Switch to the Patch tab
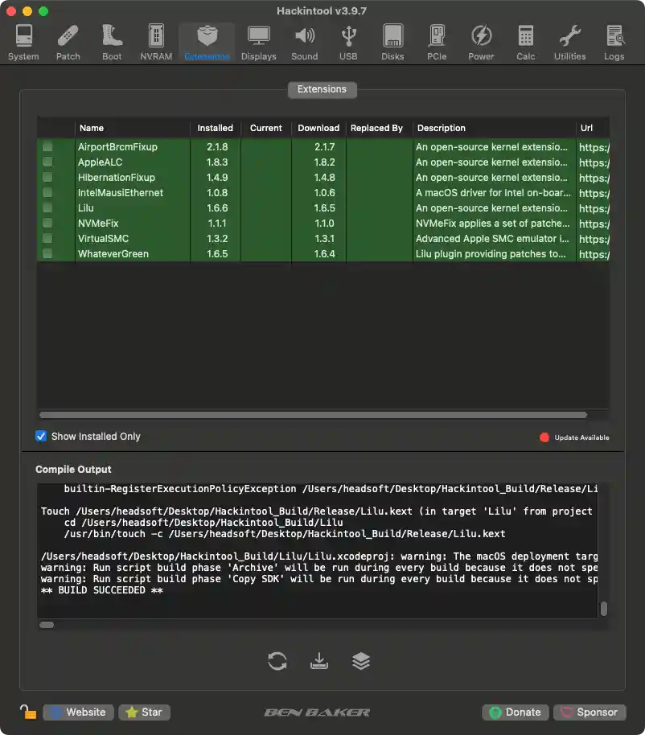 point(68,40)
